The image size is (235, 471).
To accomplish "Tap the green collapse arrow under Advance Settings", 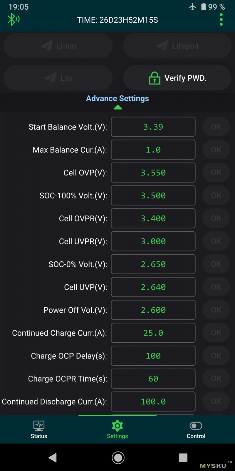I will [x=117, y=107].
